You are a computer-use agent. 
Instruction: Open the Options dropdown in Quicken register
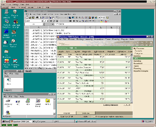click(122, 52)
